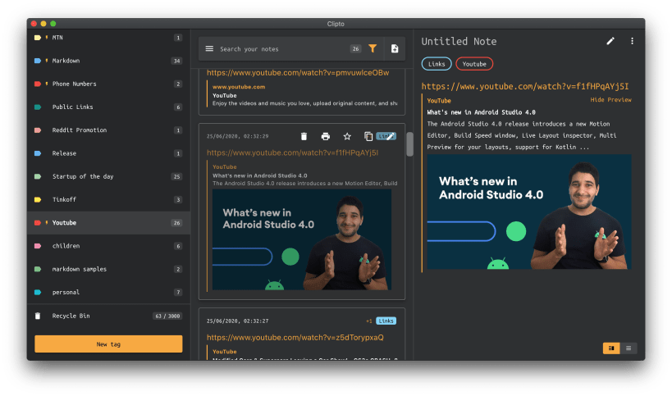The image size is (672, 396).
Task: Click the orange filter funnel icon
Action: [373, 48]
